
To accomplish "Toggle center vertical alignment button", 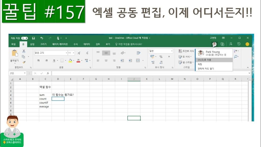I will (x=106, y=53).
